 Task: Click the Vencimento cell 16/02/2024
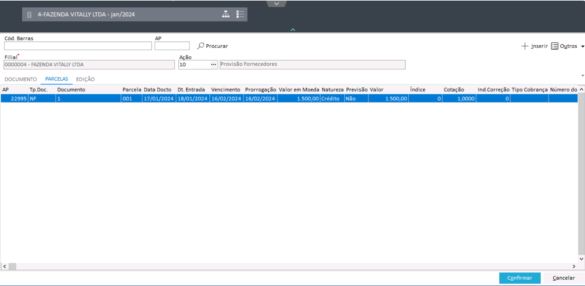point(226,99)
